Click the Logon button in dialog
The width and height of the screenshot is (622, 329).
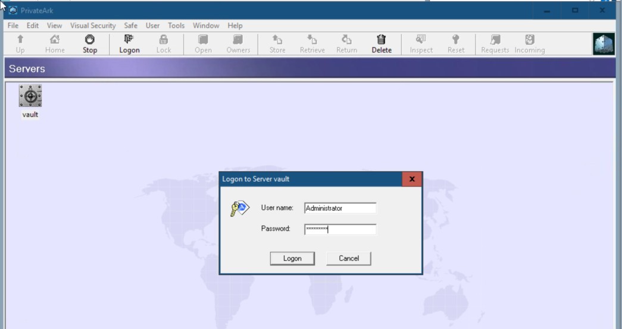point(292,258)
